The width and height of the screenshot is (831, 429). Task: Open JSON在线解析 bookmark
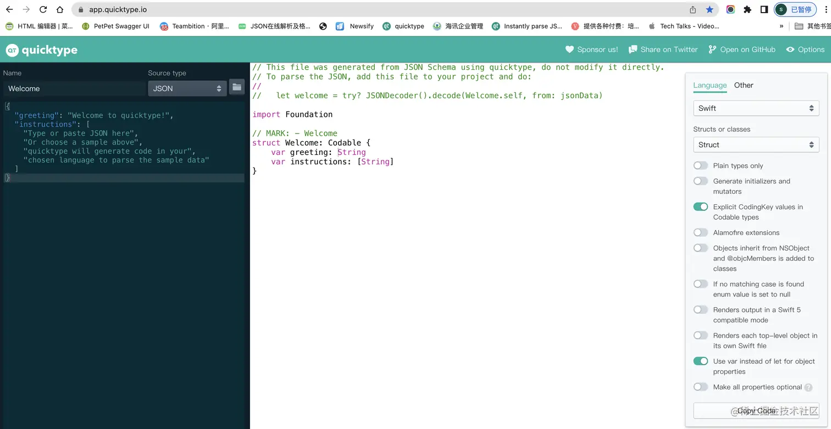(x=274, y=26)
